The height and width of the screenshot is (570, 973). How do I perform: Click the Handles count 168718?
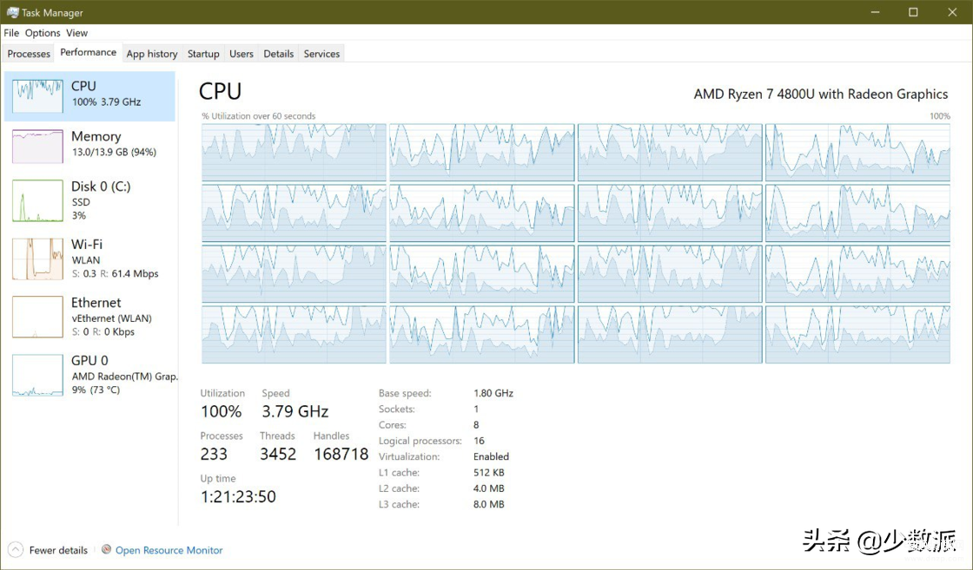pos(341,454)
